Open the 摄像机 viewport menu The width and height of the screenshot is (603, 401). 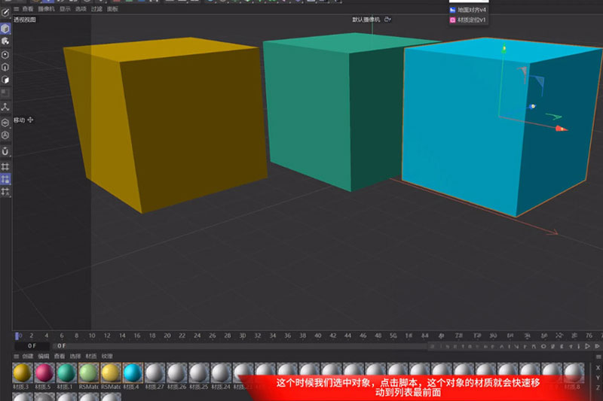click(47, 9)
